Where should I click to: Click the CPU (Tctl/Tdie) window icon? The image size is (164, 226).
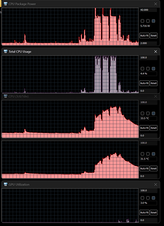click(x=5, y=96)
